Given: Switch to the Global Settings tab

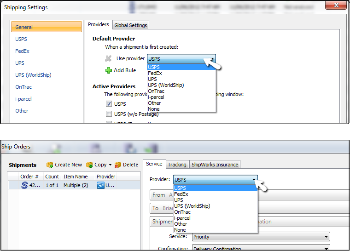Looking at the screenshot, I should 131,25.
